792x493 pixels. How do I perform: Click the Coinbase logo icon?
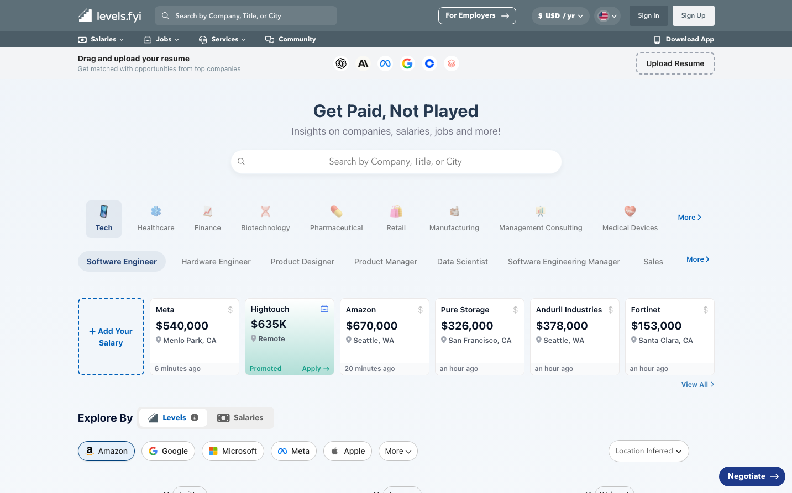(429, 63)
